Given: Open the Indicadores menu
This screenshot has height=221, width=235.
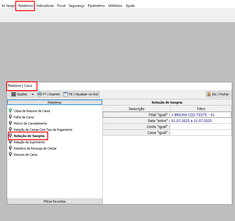Looking at the screenshot, I should [45, 6].
